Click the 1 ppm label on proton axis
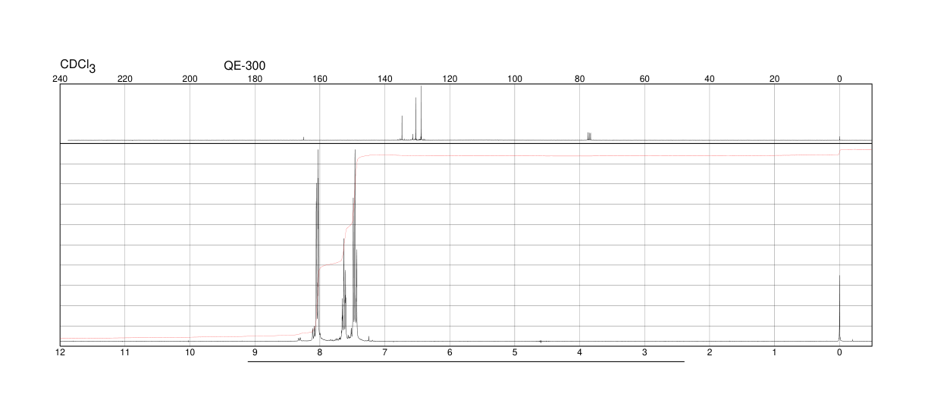Viewport: 928px width, 400px height. [x=775, y=353]
